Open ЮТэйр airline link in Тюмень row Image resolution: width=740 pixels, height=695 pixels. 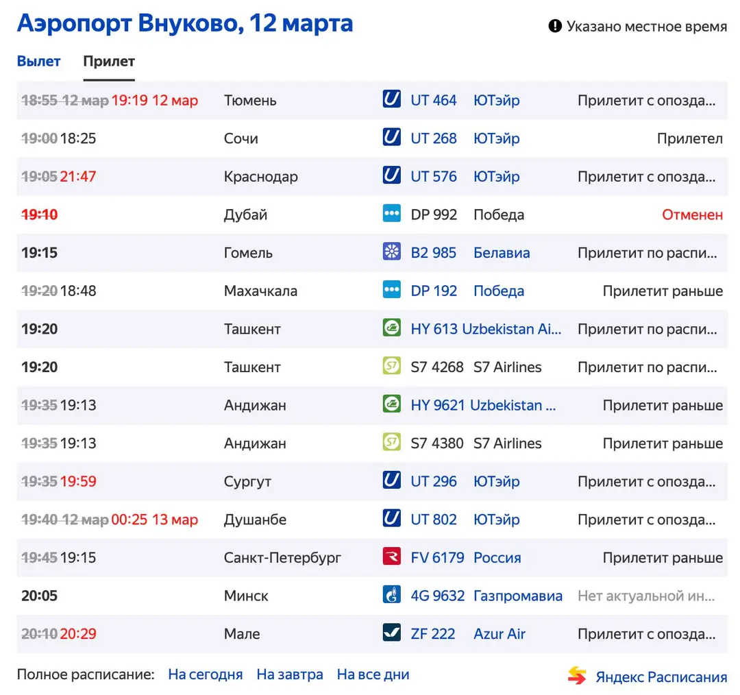(x=497, y=100)
